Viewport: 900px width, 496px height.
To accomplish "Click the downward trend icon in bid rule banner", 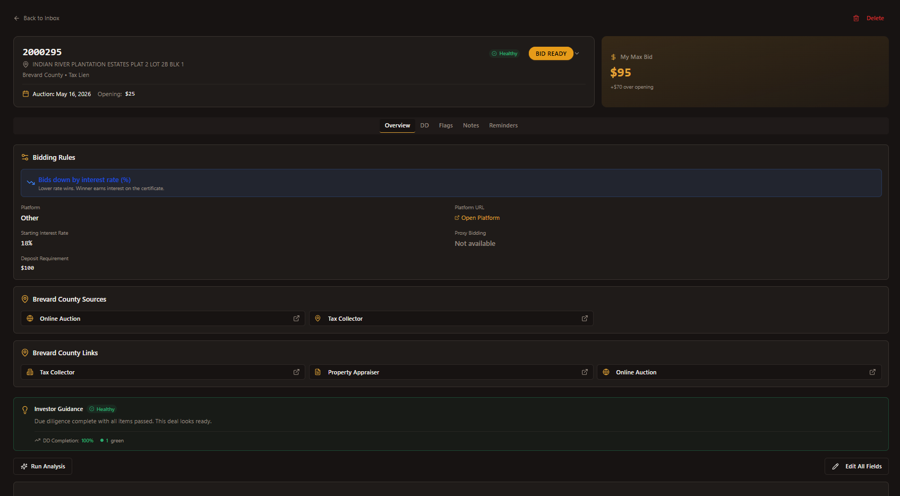I will coord(31,183).
